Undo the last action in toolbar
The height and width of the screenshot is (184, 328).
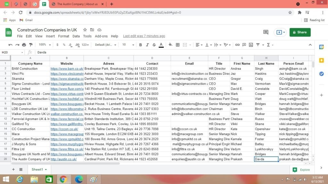(x=10, y=45)
